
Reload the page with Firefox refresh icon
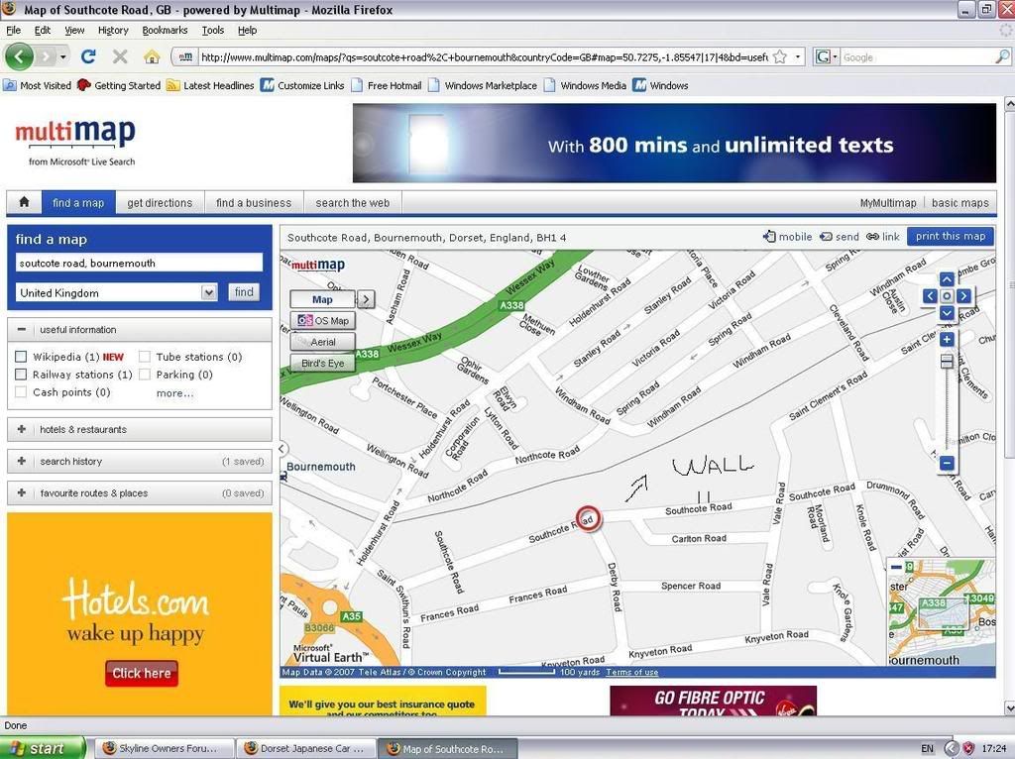88,56
